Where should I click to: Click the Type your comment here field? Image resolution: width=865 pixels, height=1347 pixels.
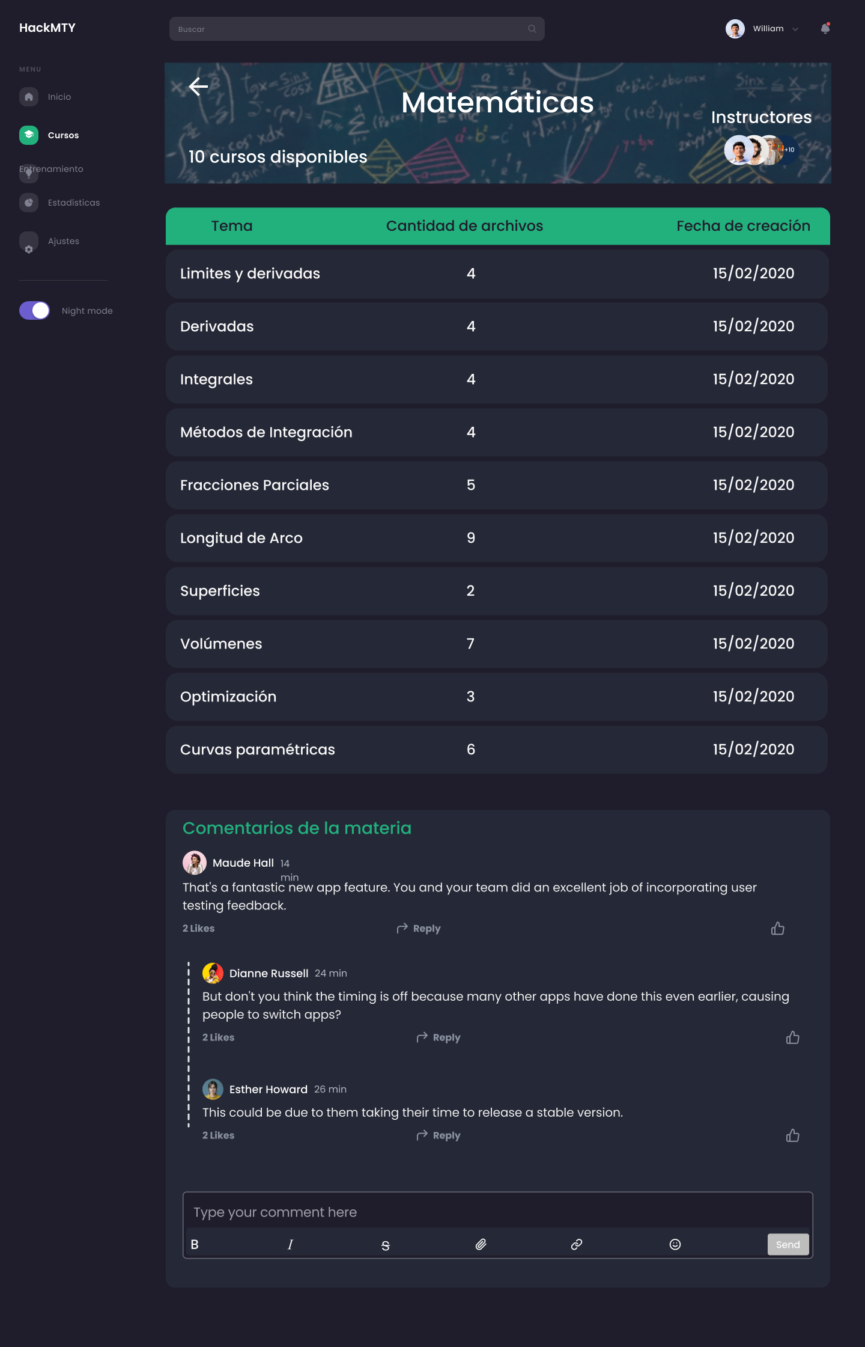pos(497,1212)
